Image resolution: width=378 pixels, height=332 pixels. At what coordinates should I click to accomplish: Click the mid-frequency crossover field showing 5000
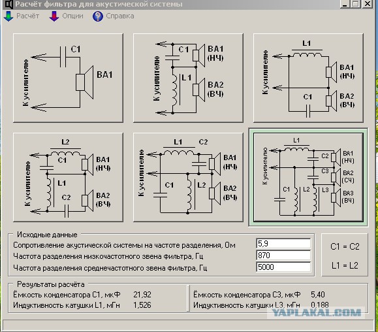coord(283,267)
